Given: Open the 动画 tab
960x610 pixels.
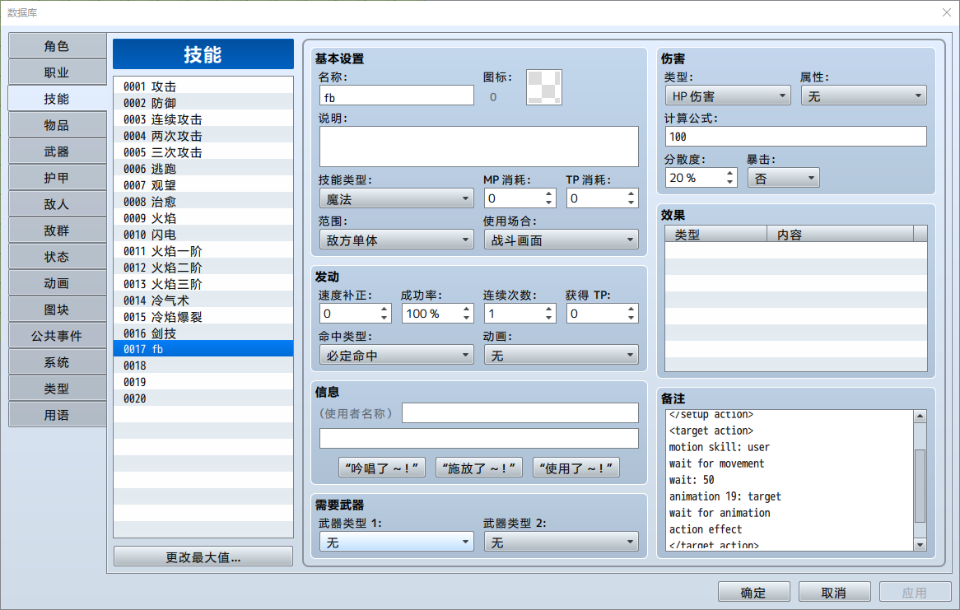Looking at the screenshot, I should click(x=57, y=283).
